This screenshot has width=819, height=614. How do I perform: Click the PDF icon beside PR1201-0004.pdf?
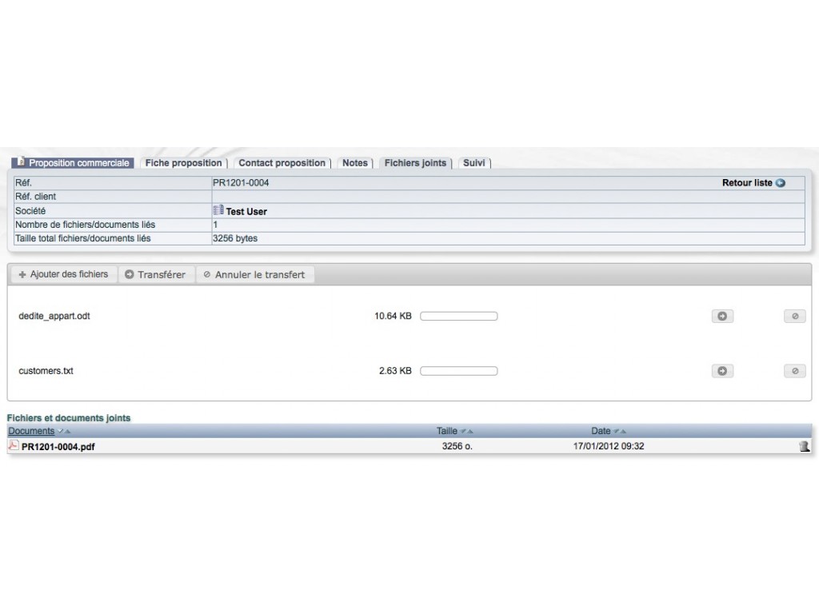click(x=14, y=445)
